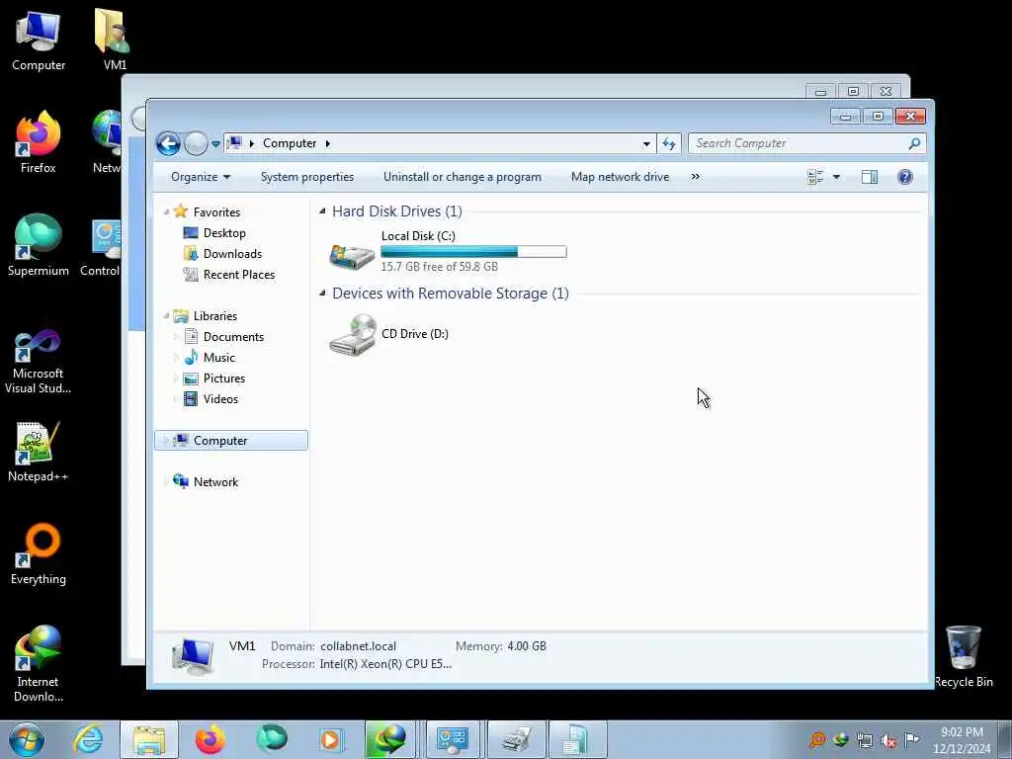Click the VM1 computer icon in details pane
The image size is (1012, 759).
click(193, 656)
